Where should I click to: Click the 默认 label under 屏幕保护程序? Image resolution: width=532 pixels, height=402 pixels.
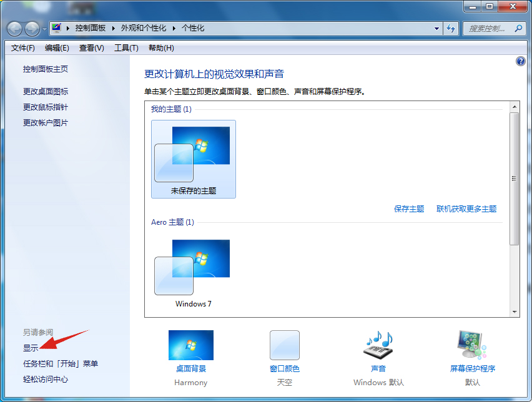point(473,383)
